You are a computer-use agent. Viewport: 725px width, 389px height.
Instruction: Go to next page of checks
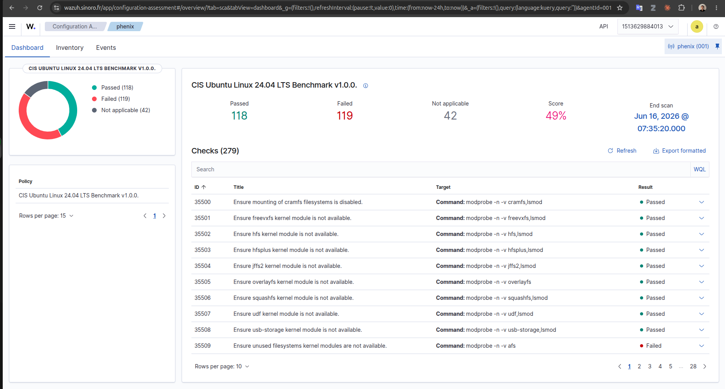click(x=705, y=366)
